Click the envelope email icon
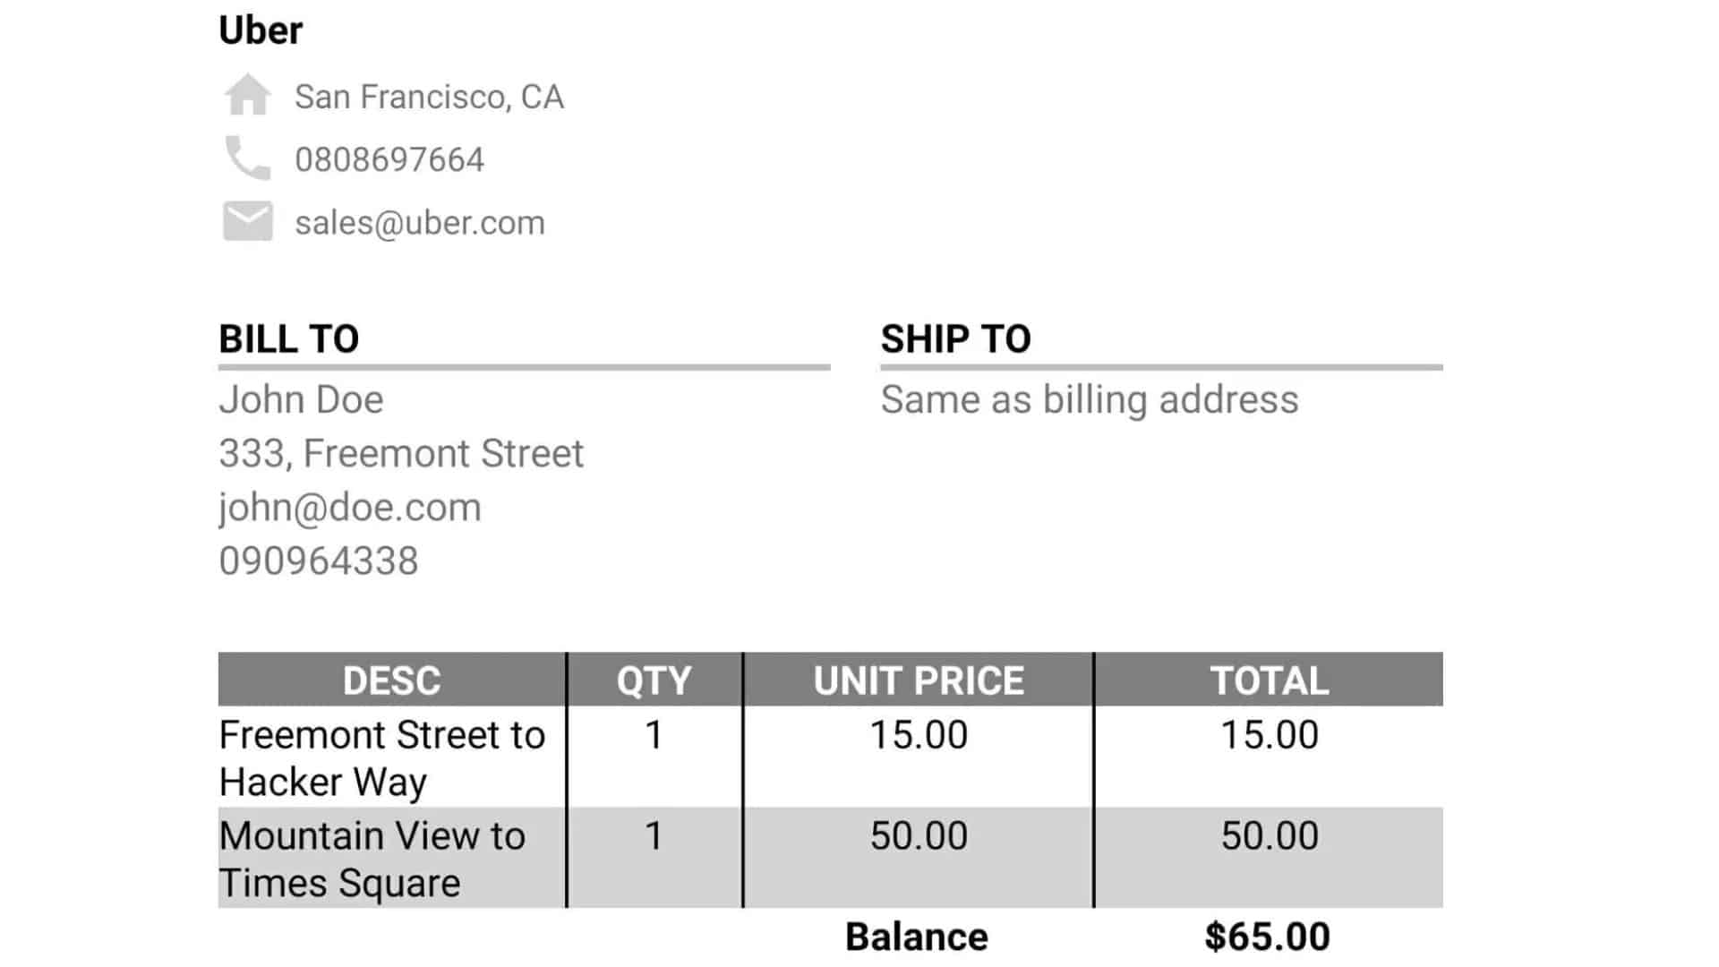 (x=247, y=221)
